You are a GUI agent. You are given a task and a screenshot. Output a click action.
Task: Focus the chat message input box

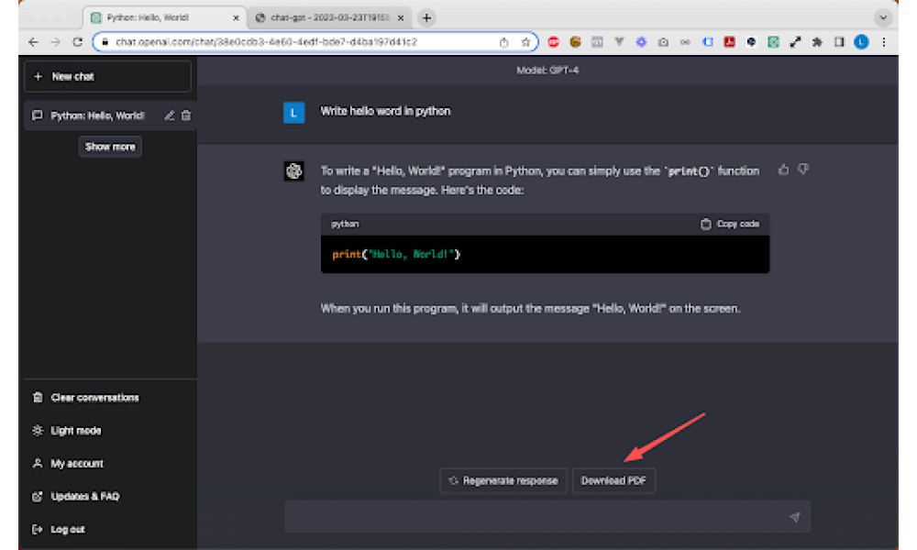(x=547, y=517)
